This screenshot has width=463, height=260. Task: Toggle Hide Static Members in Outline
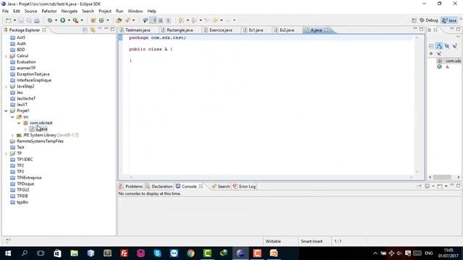tap(455, 46)
